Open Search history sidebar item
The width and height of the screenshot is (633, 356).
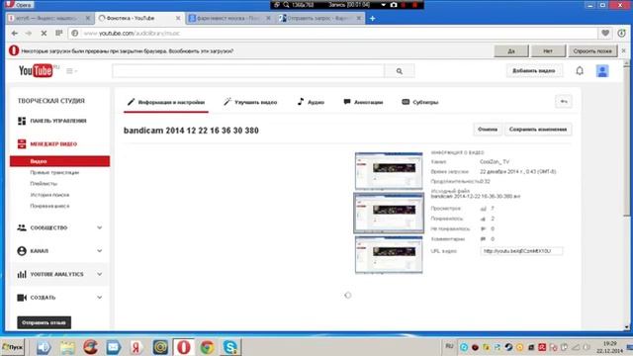coord(49,195)
